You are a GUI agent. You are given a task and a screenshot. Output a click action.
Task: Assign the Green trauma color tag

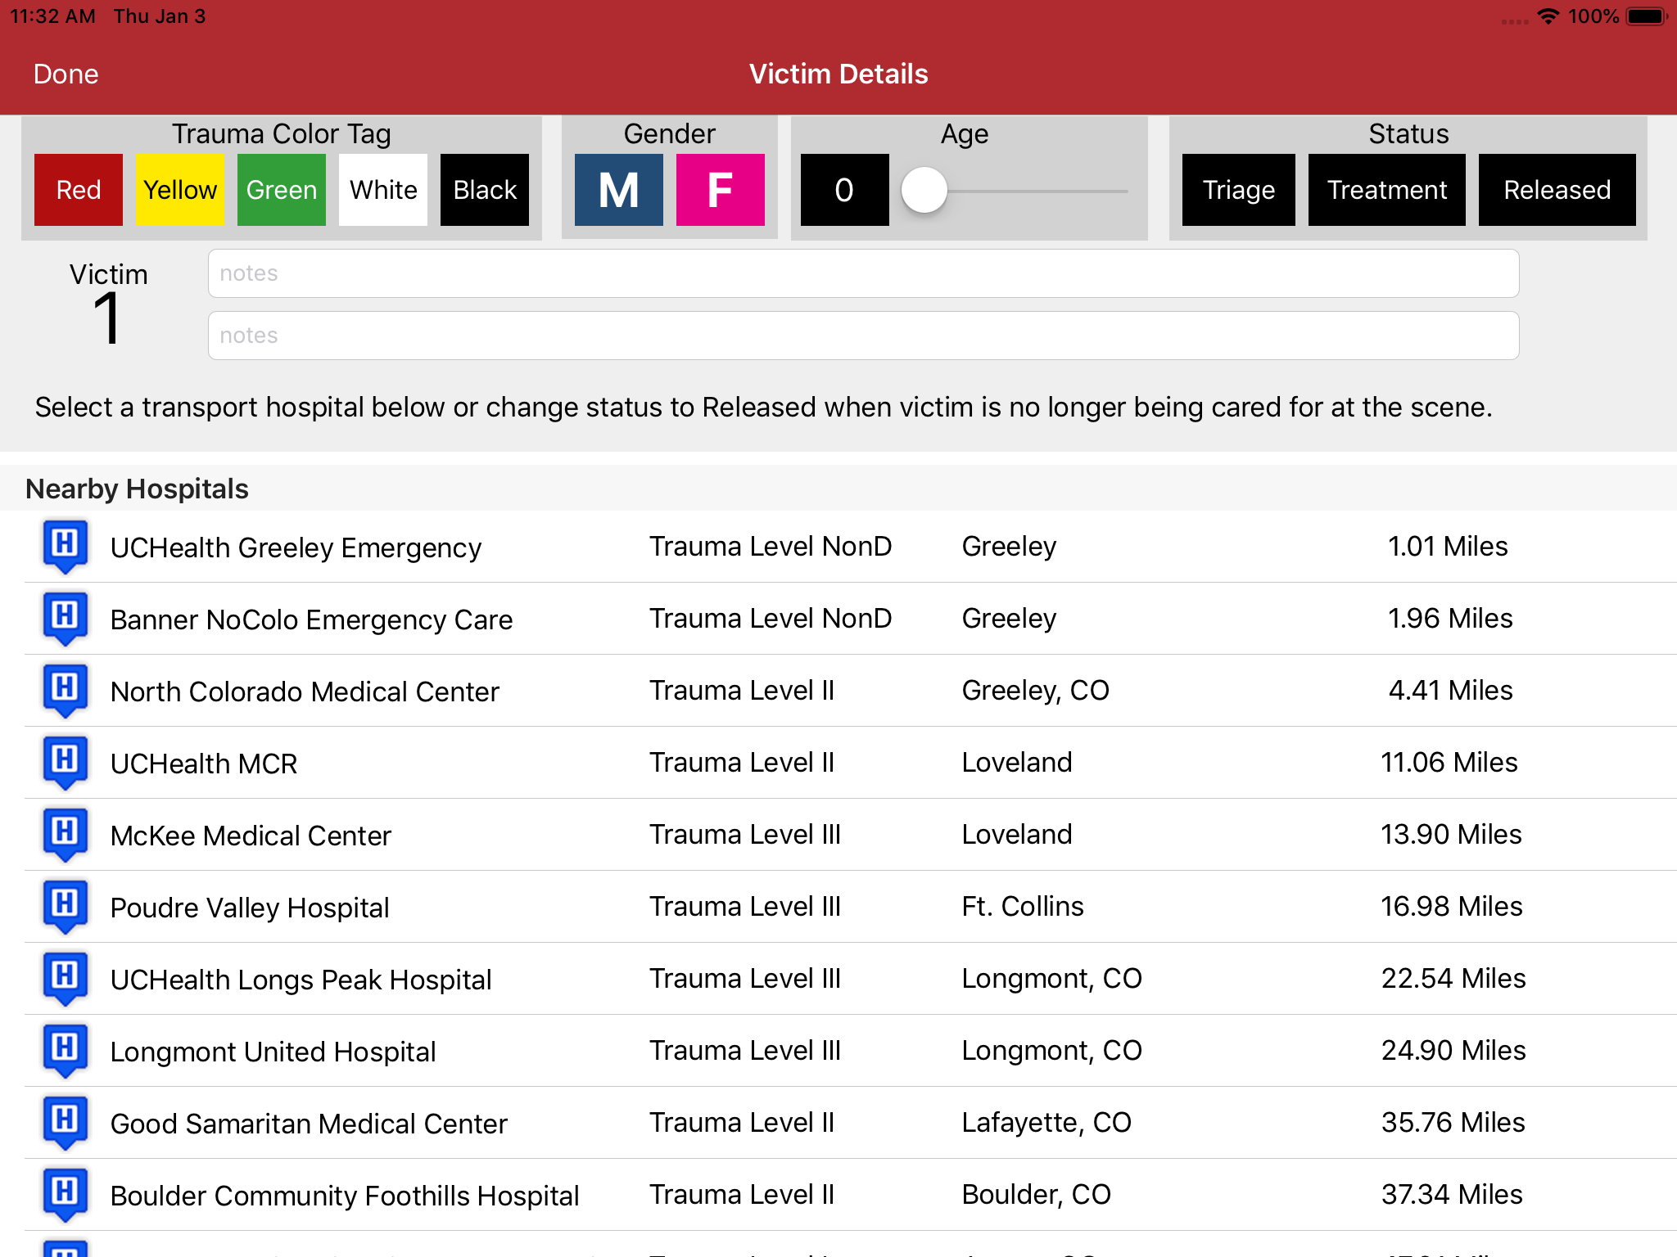[281, 190]
